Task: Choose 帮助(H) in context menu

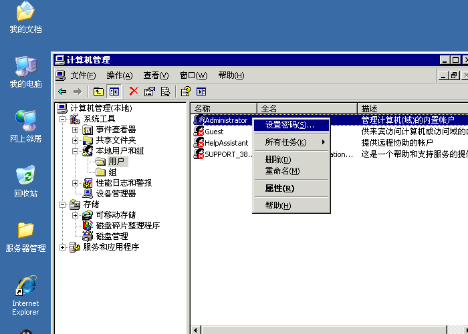Action: point(291,206)
